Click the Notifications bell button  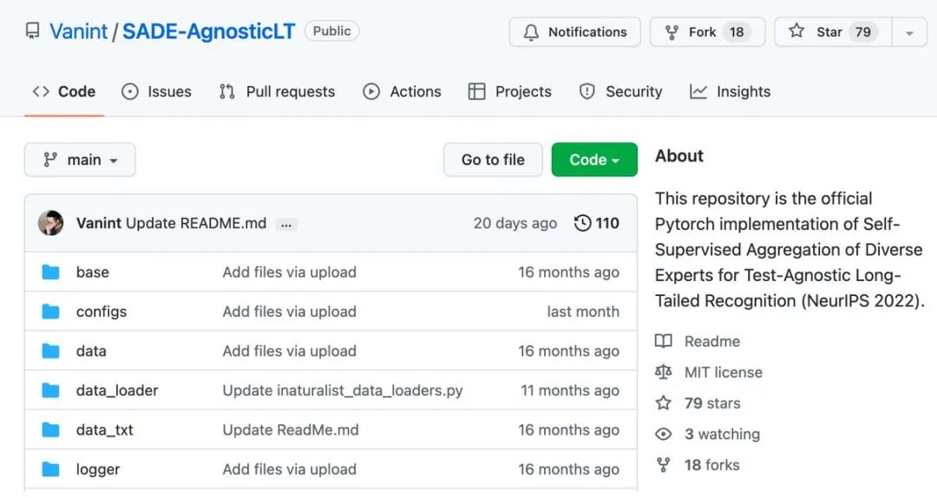tap(574, 32)
